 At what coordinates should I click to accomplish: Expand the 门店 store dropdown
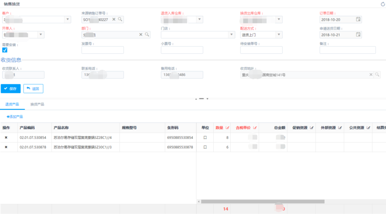(x=226, y=35)
